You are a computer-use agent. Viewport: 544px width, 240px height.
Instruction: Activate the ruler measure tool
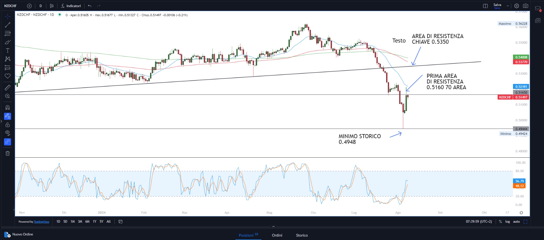[8, 88]
